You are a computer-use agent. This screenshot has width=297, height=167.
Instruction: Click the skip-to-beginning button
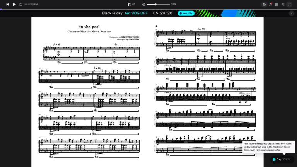[8, 4]
